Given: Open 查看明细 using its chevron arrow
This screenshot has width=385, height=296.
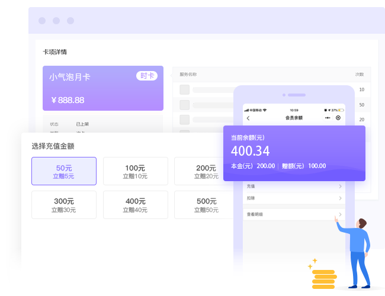Looking at the screenshot, I should tap(340, 214).
